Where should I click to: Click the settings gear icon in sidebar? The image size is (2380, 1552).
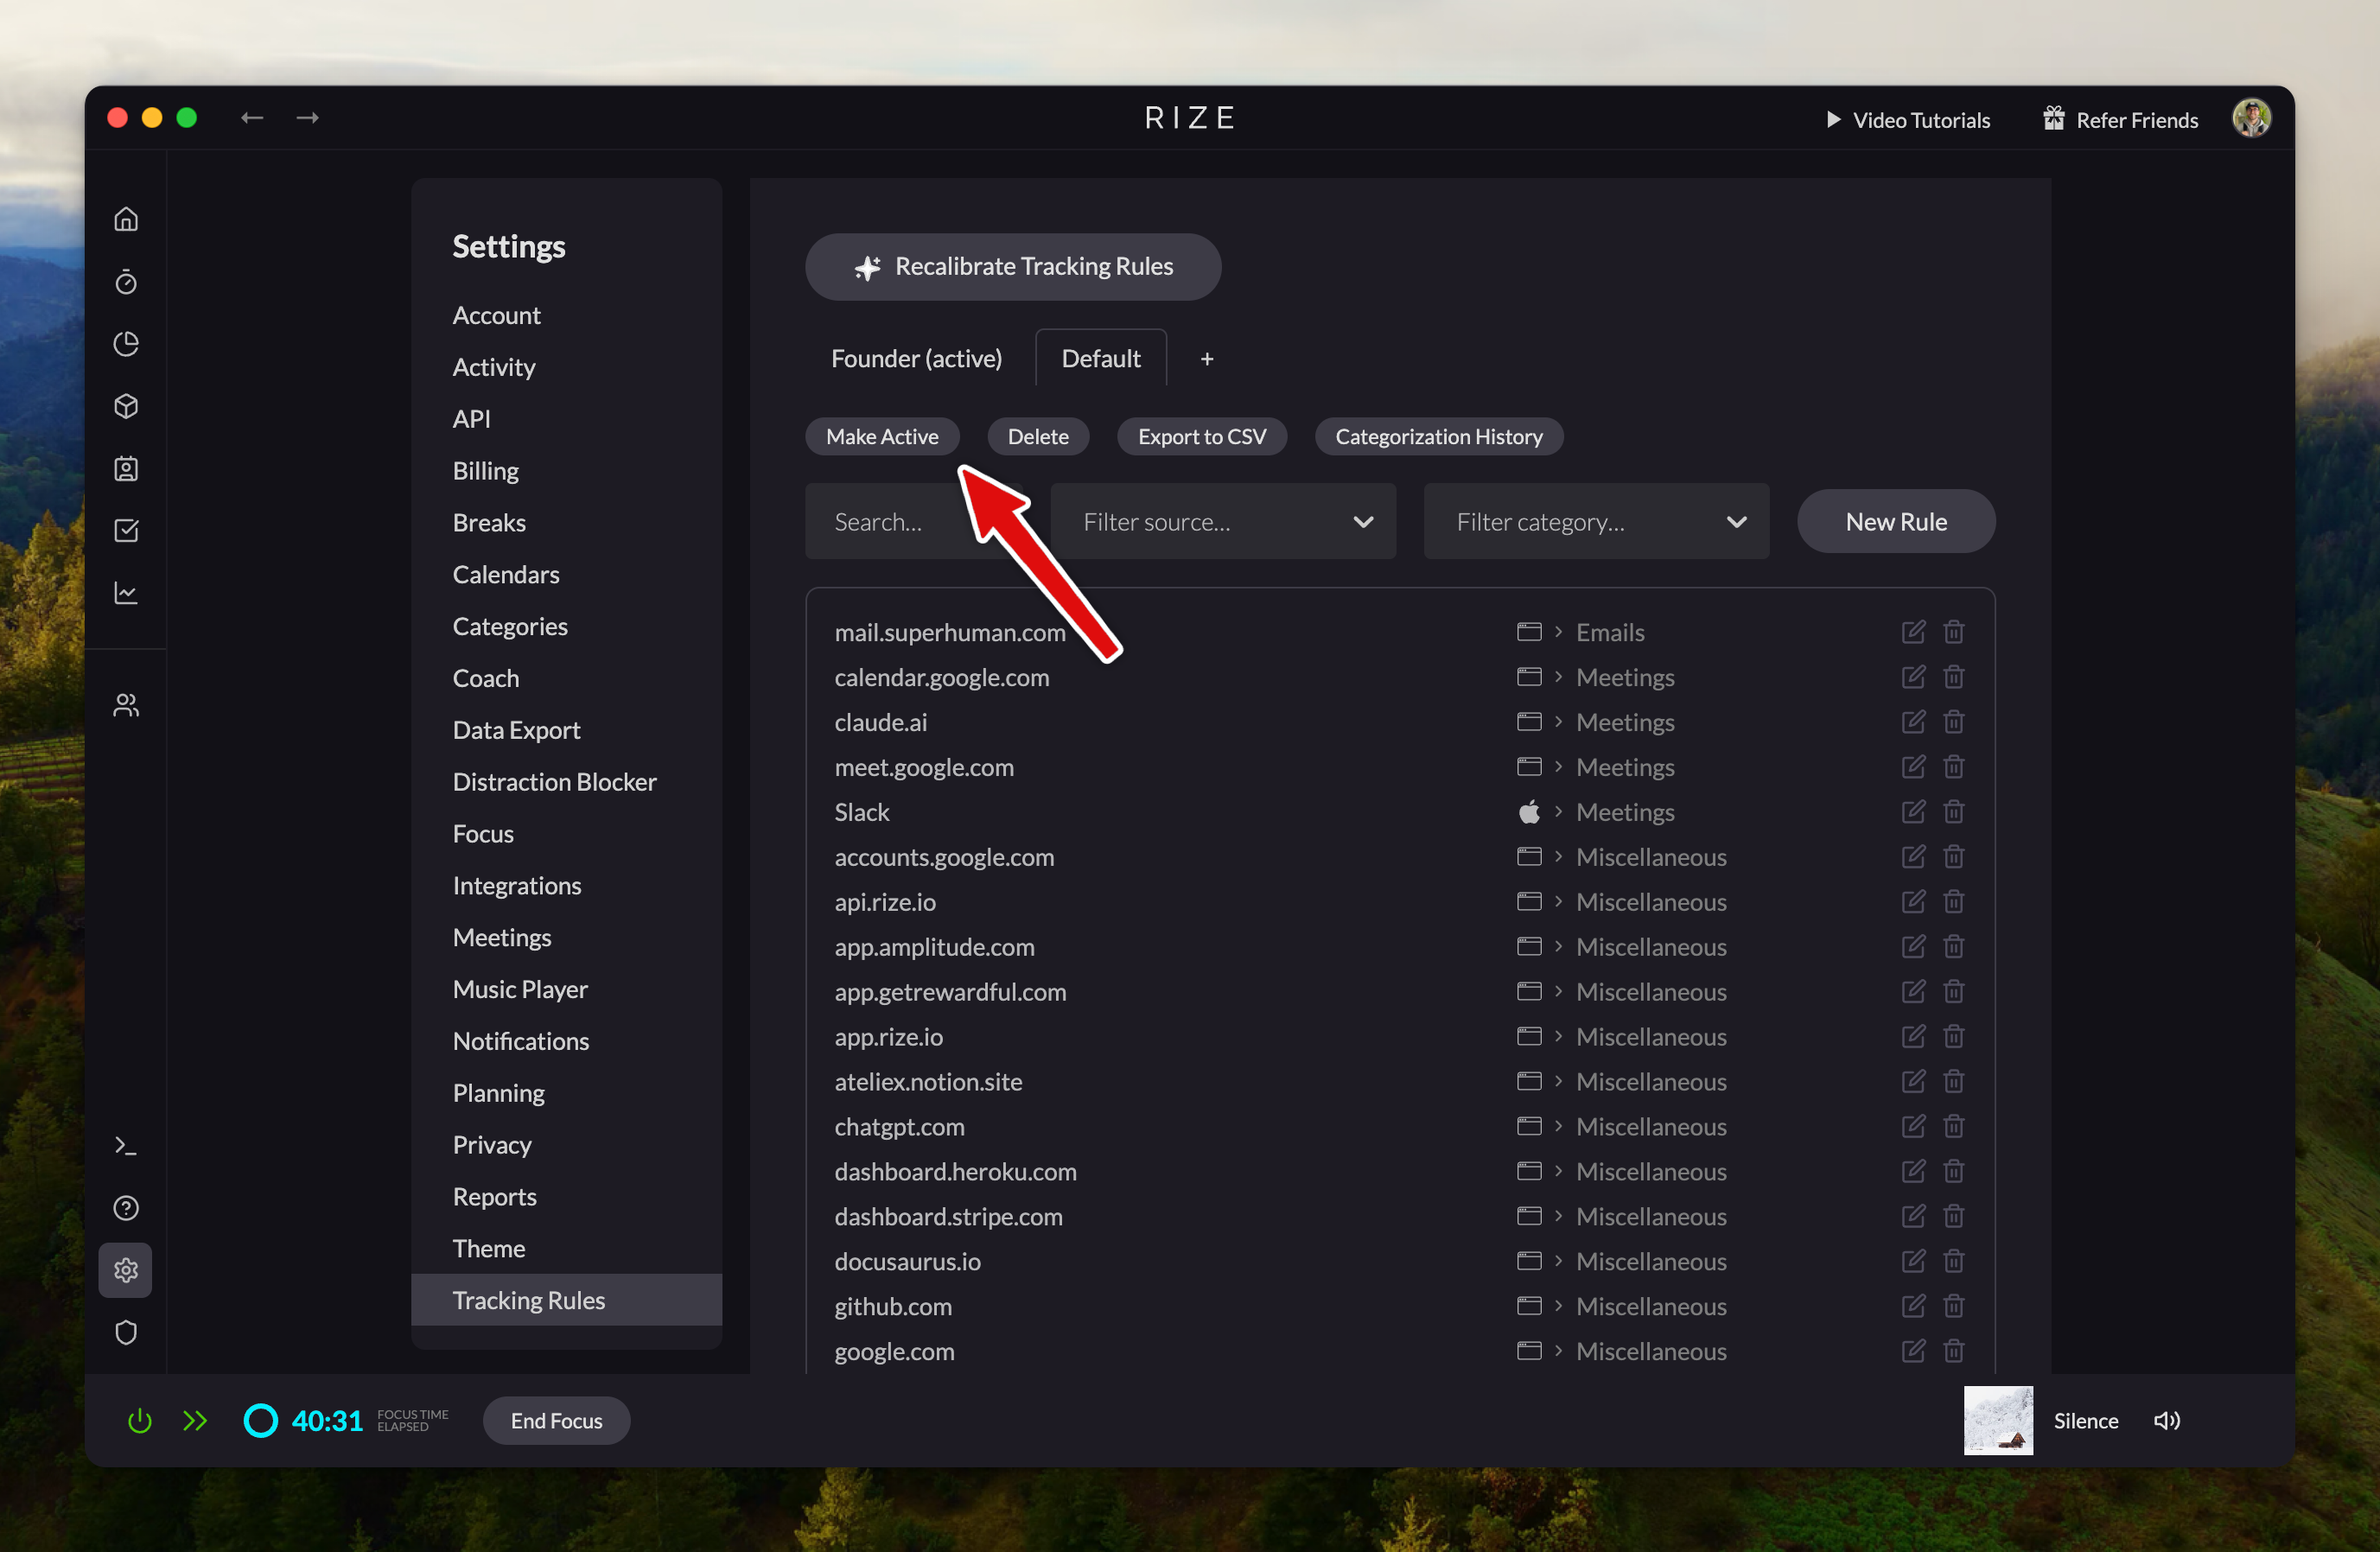(126, 1270)
